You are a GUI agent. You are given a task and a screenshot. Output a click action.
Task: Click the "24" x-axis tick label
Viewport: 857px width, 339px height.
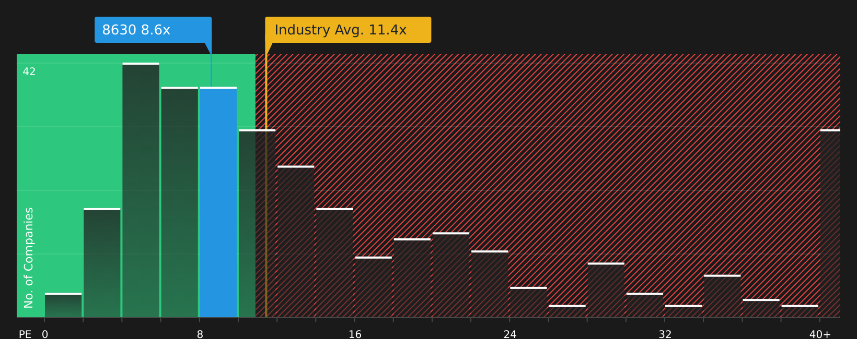click(510, 334)
